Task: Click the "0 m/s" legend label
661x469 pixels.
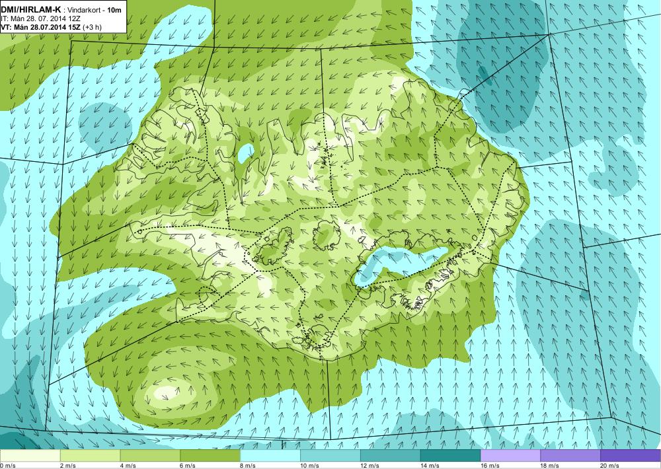Action: pyautogui.click(x=8, y=466)
